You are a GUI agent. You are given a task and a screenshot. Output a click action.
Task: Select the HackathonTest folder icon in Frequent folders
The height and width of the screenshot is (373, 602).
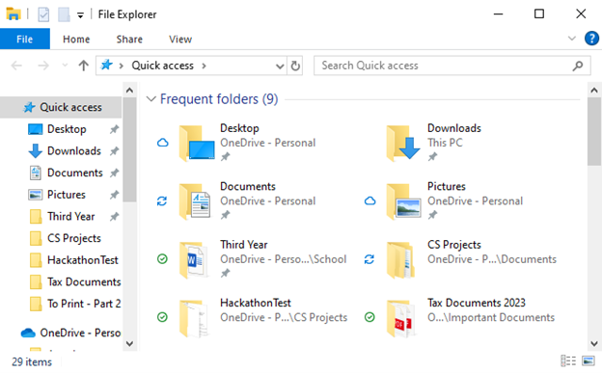point(194,318)
